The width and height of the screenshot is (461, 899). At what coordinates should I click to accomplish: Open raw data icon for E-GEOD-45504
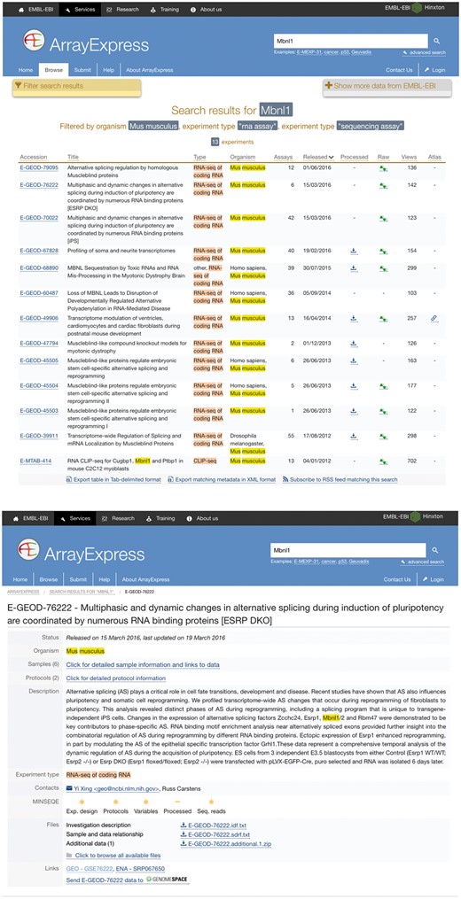tap(383, 386)
